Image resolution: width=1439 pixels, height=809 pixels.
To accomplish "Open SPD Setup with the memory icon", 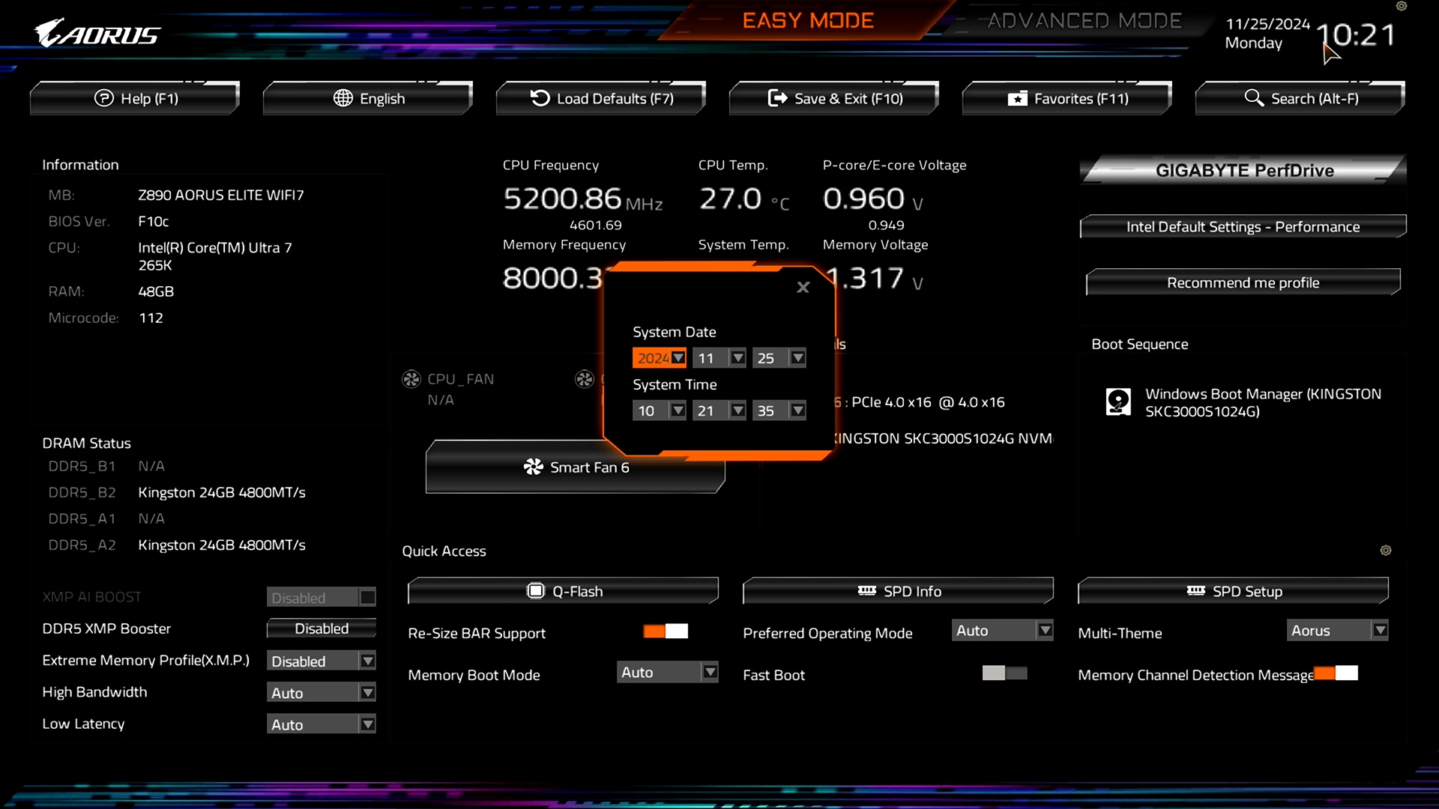I will pyautogui.click(x=1196, y=591).
